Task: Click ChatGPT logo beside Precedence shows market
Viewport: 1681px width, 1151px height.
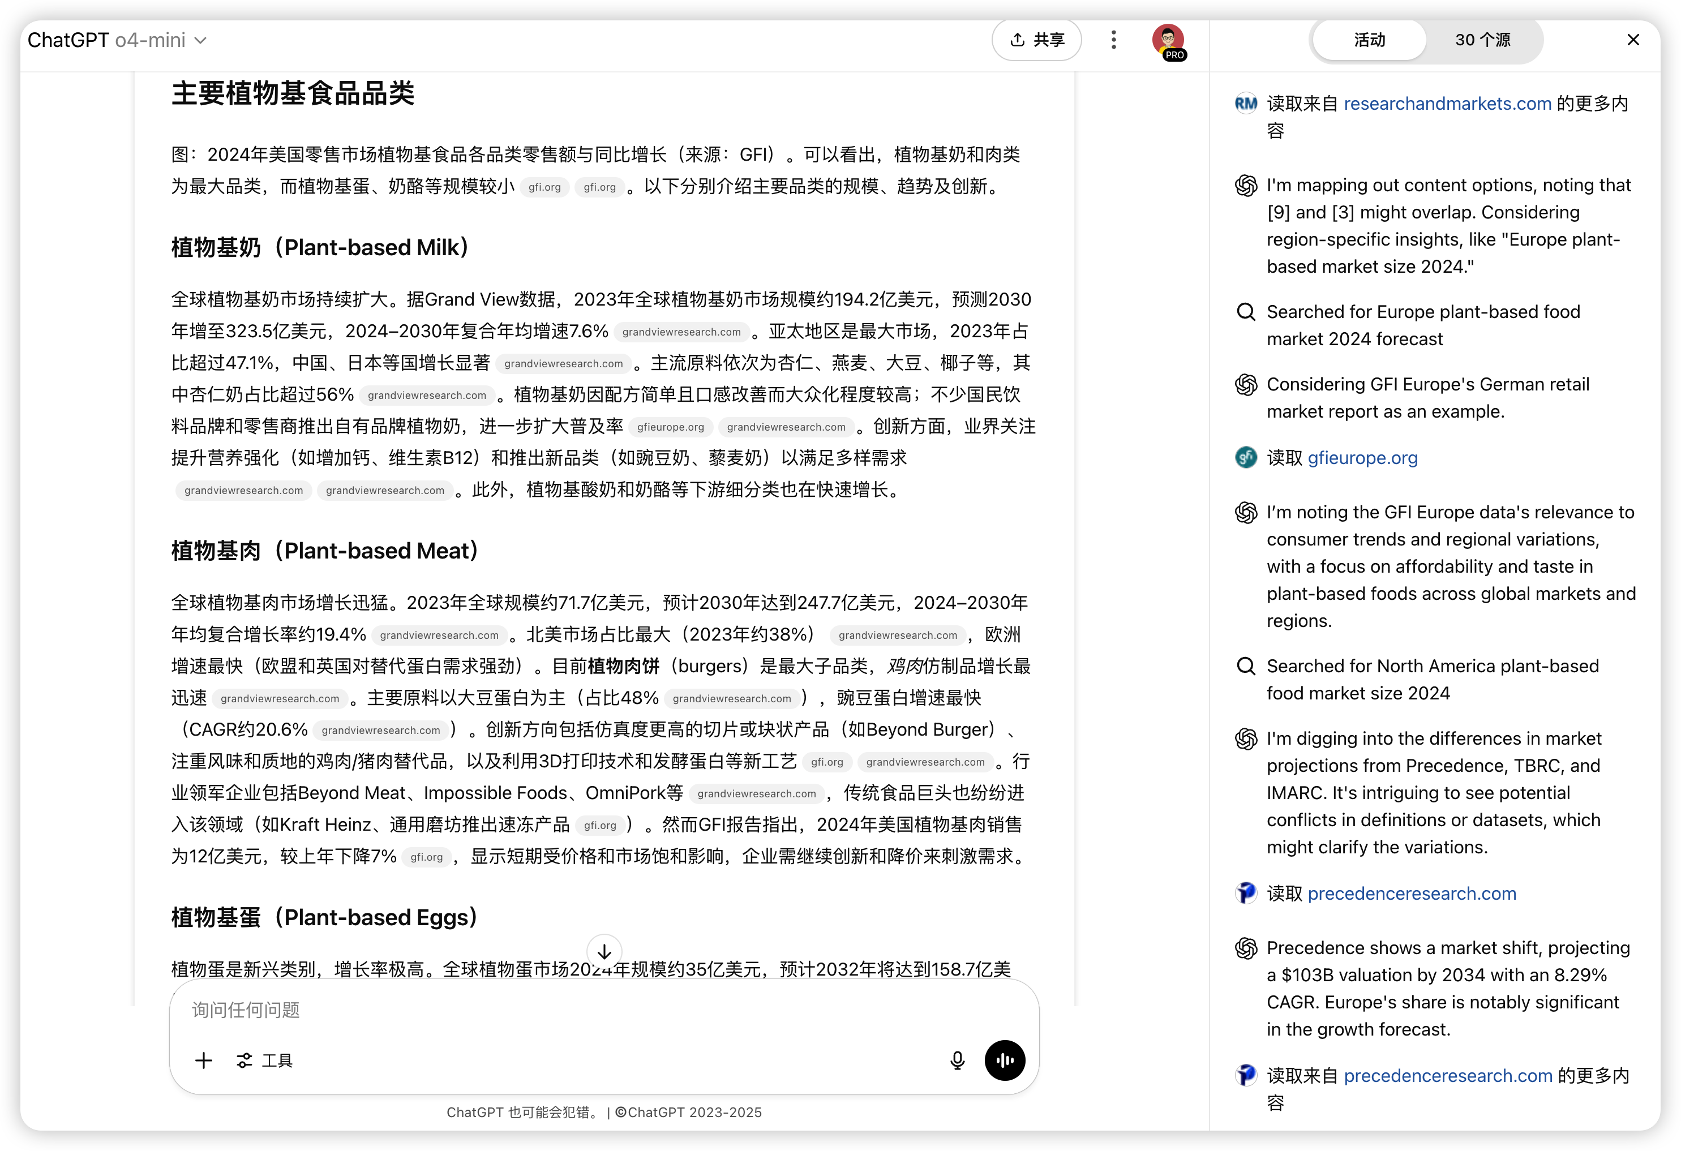Action: click(1246, 948)
